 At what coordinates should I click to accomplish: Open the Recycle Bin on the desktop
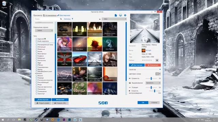coord(4,4)
